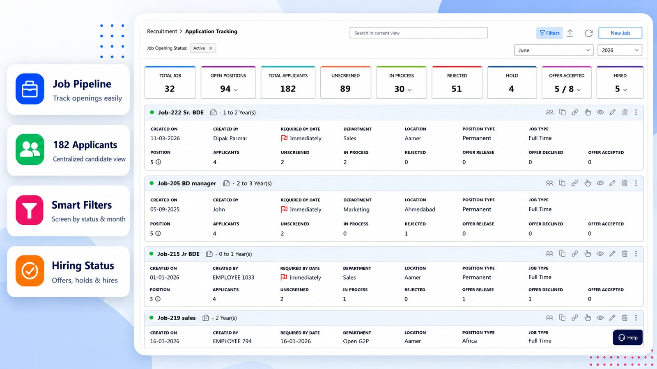657x369 pixels.
Task: Select the Rejected 51 card
Action: (457, 82)
